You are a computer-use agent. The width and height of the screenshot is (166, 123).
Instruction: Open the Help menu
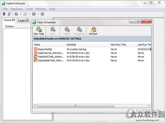[x=52, y=9]
